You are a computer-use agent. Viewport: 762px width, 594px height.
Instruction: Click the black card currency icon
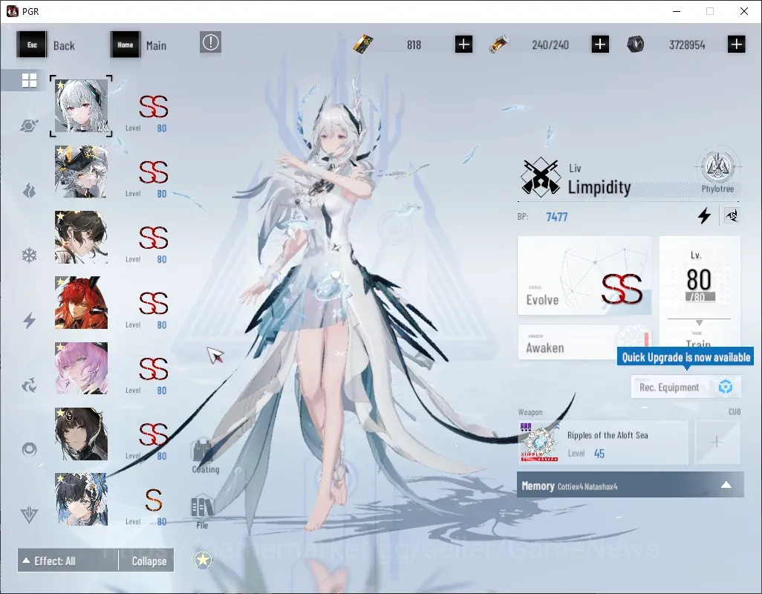pos(363,45)
